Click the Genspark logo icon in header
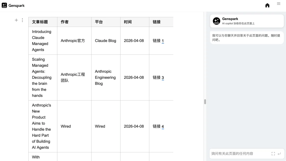The width and height of the screenshot is (286, 161). [x=5, y=6]
